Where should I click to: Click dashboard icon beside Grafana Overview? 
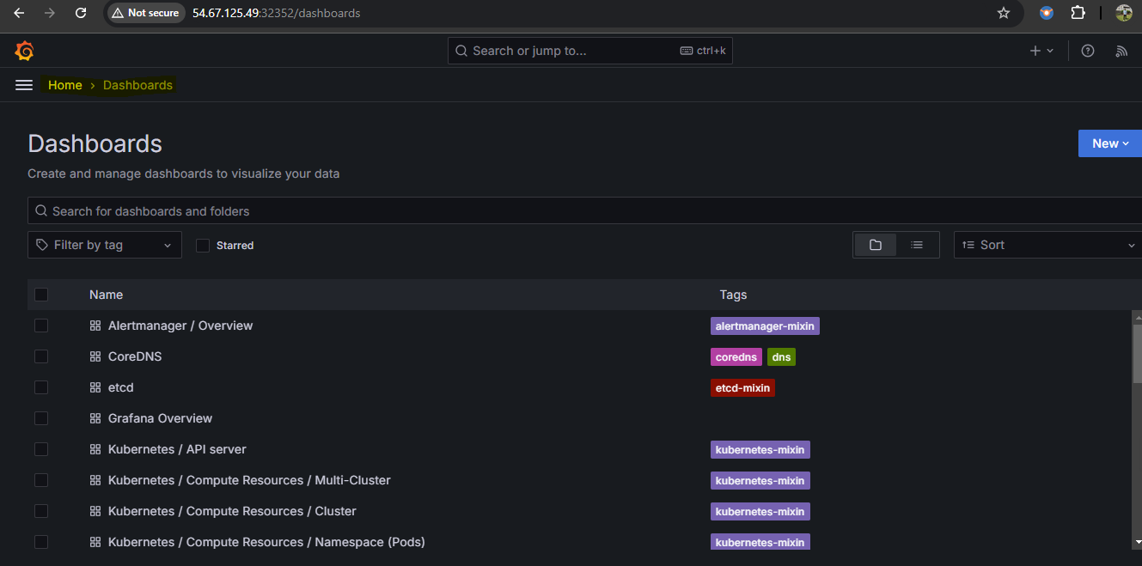pyautogui.click(x=95, y=418)
